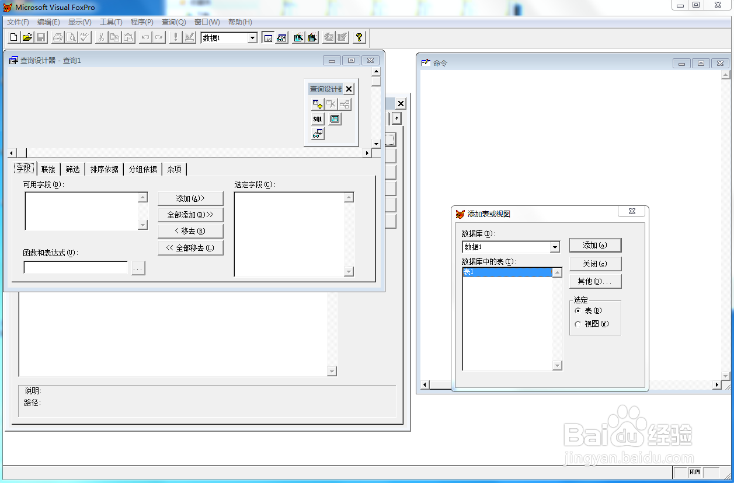734x483 pixels.
Task: Switch to the 分组依据 tab
Action: point(143,169)
